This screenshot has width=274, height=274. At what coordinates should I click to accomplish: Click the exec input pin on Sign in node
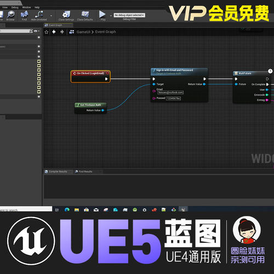154,79
